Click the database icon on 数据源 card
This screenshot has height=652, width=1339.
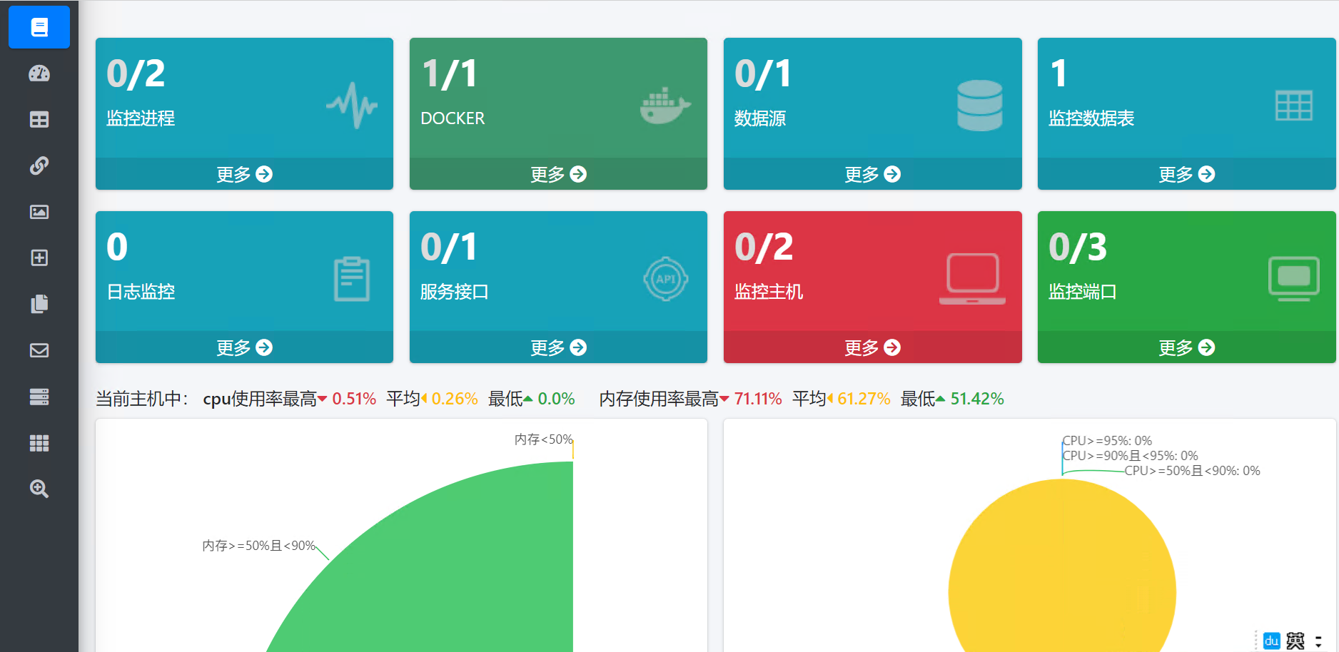(979, 106)
